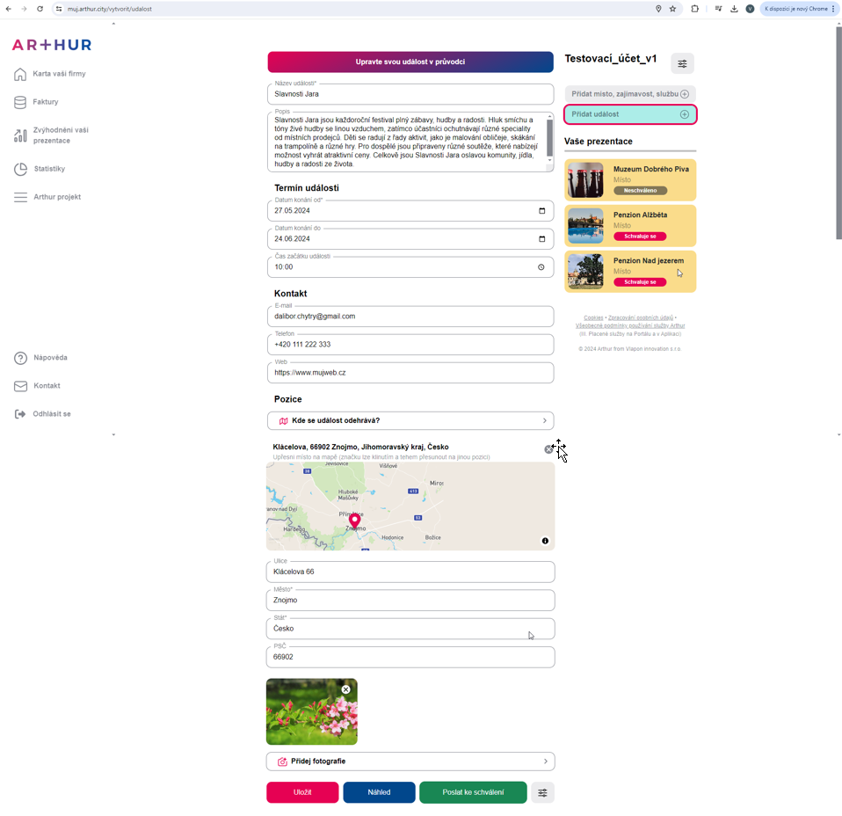
Task: Expand Kde se událost odehrává? row
Action: (x=410, y=421)
